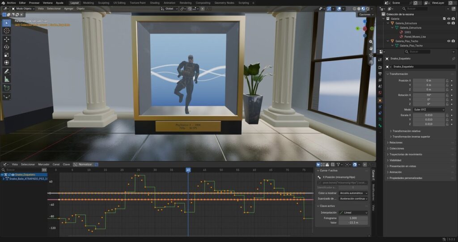Screen dimensions: 458x242
Task: Toggle viewport overlays button
Action: pos(339,9)
